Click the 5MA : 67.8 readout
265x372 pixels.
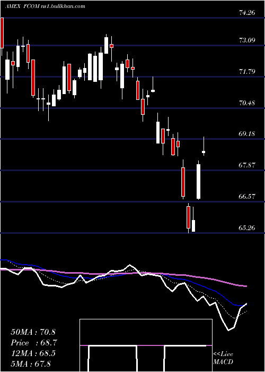click(31, 363)
